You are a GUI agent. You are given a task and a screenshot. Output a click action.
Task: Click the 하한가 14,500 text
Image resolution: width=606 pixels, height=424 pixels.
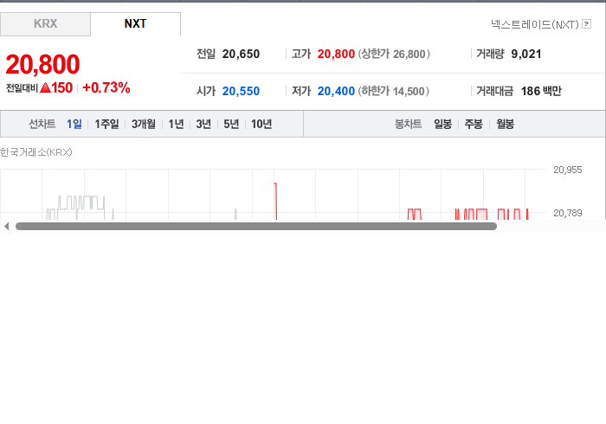coord(393,91)
